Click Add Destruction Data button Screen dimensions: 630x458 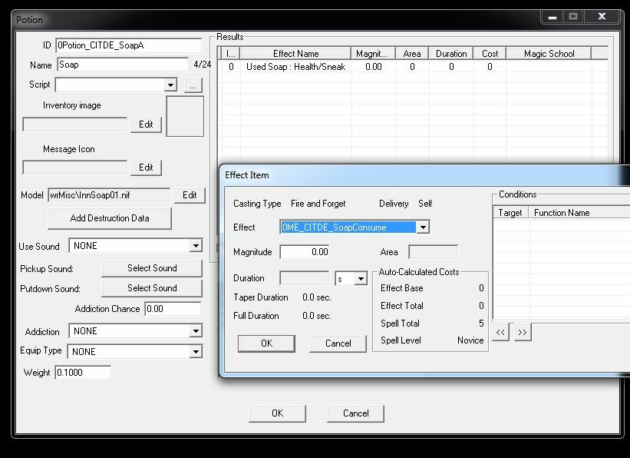click(x=110, y=218)
